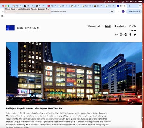This screenshot has width=144, height=128.
Task: Open the Facebook icon link
Action: click(130, 35)
